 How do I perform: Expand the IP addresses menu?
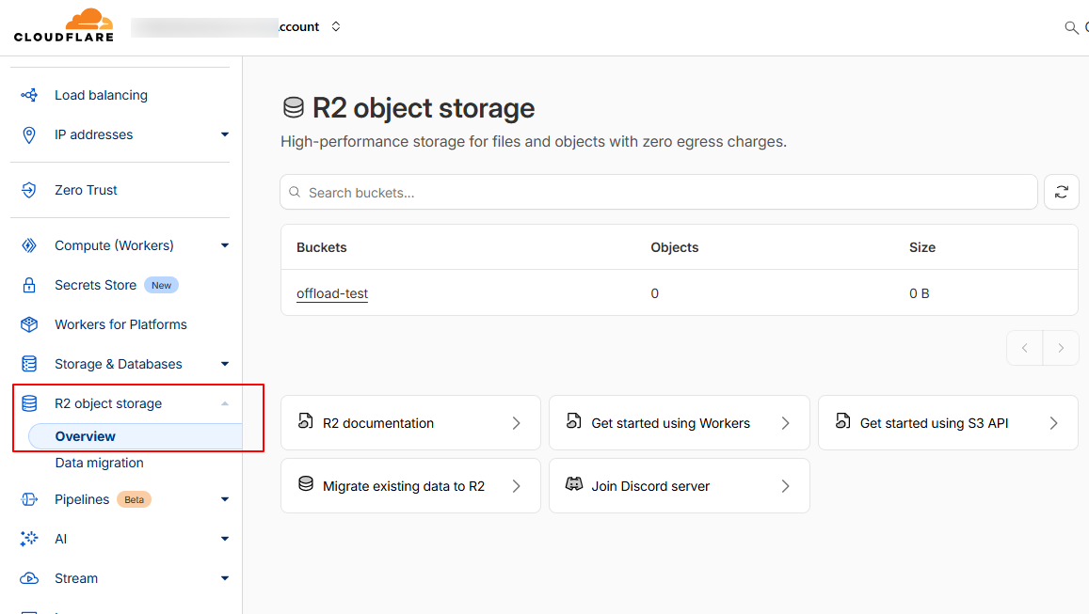coord(224,134)
